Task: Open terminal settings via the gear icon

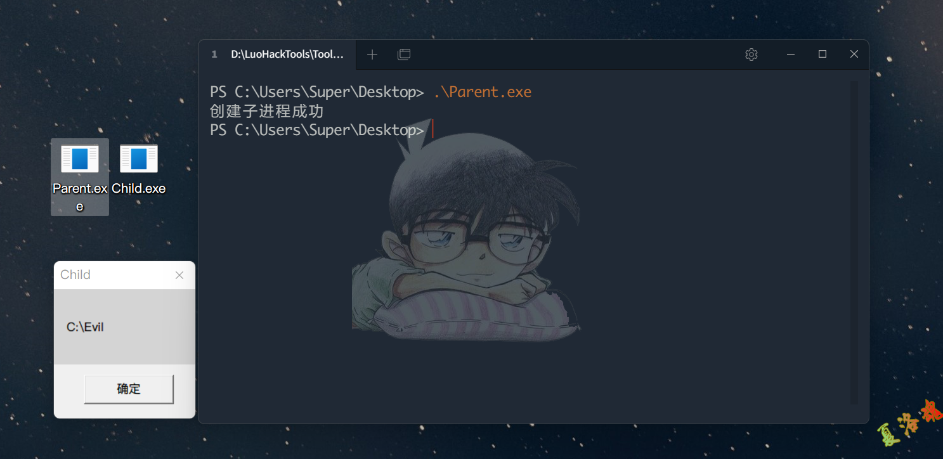Action: coord(751,55)
